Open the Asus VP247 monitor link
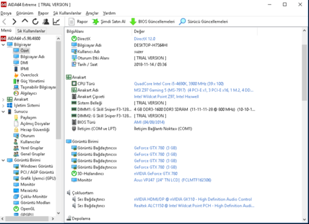The height and width of the screenshot is (224, 309). tap(172, 180)
